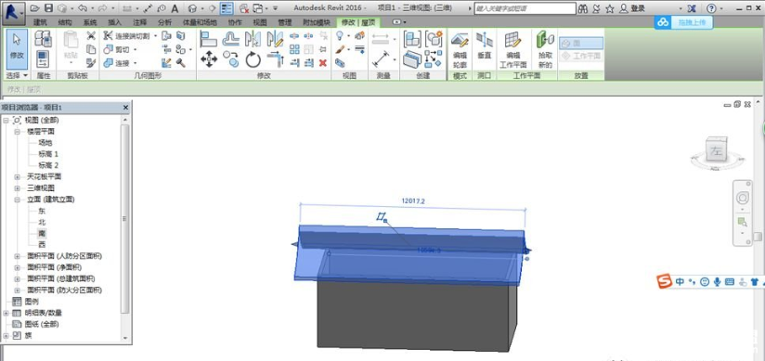Click the Type Properties icon in Properties panel
This screenshot has width=765, height=361.
pyautogui.click(x=43, y=39)
